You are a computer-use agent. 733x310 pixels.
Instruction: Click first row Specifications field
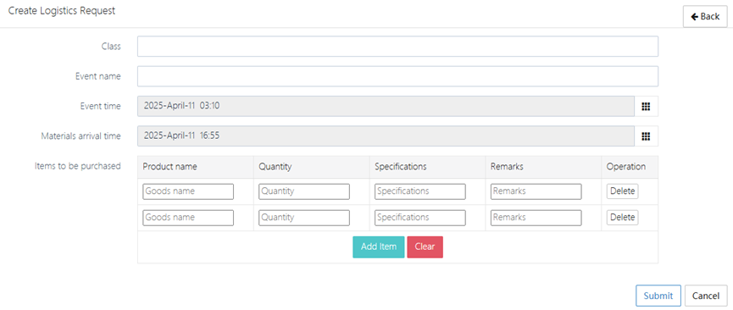pyautogui.click(x=419, y=191)
